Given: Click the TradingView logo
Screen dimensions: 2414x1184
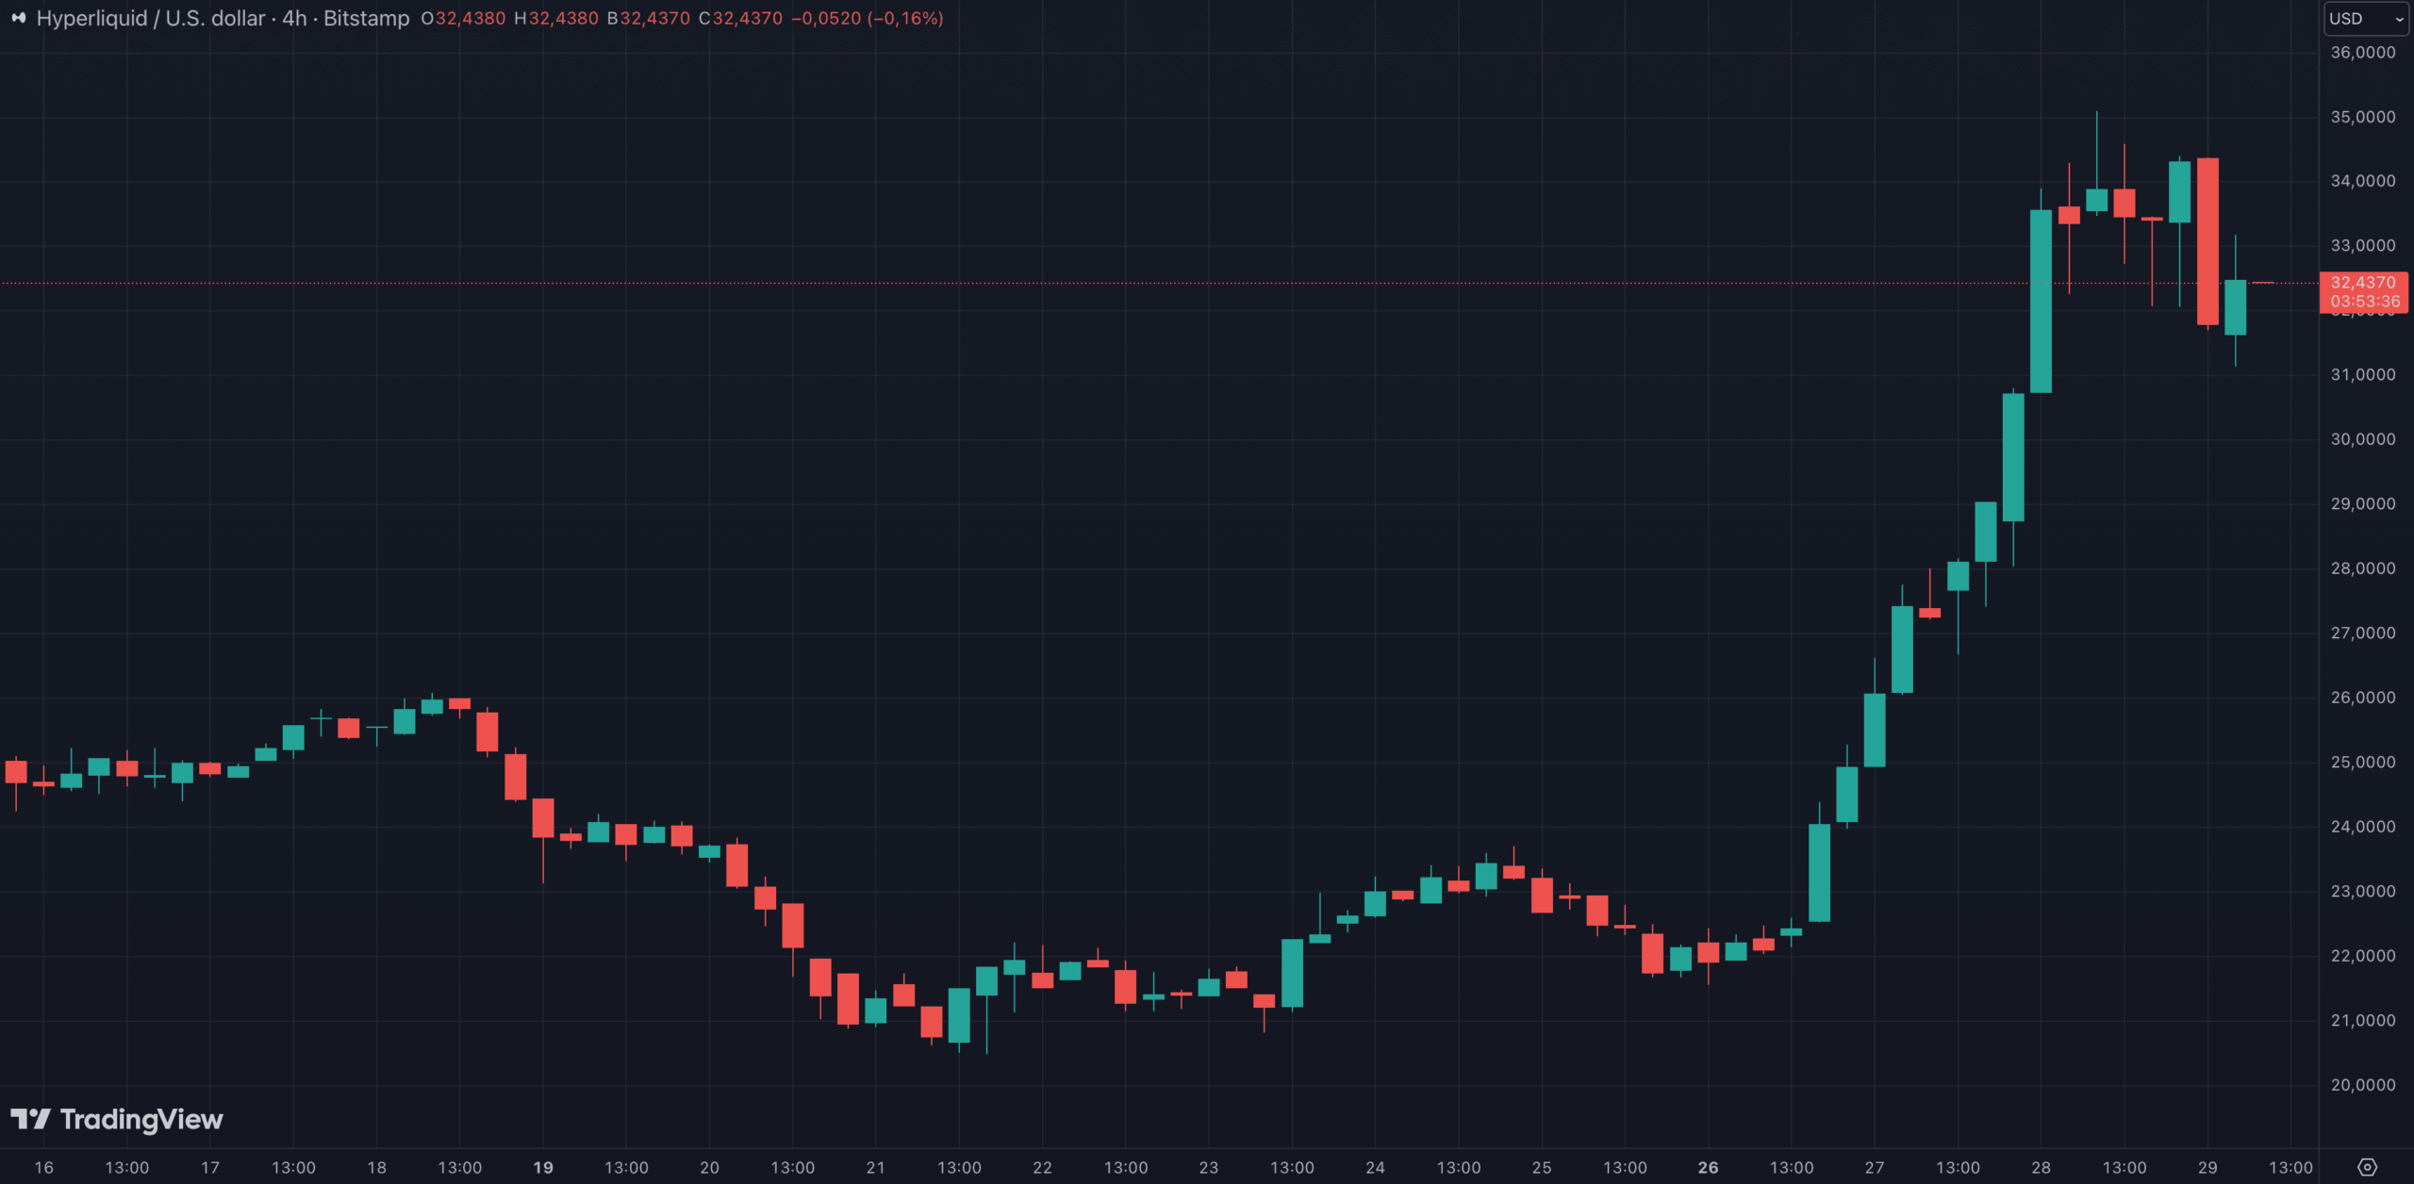Looking at the screenshot, I should (x=117, y=1119).
